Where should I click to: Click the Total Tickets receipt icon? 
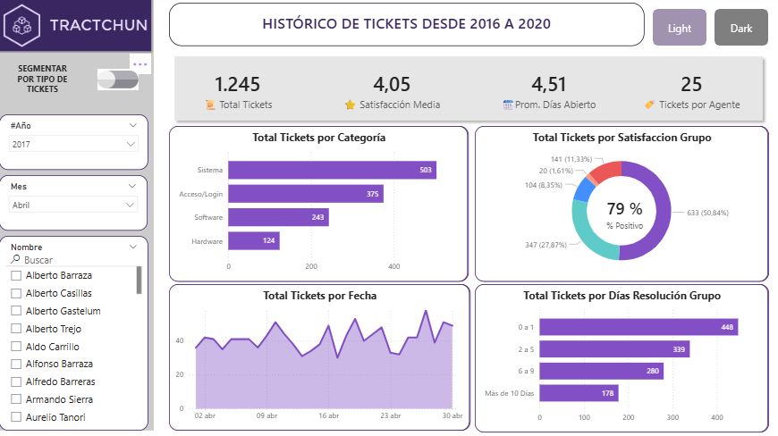pos(210,105)
